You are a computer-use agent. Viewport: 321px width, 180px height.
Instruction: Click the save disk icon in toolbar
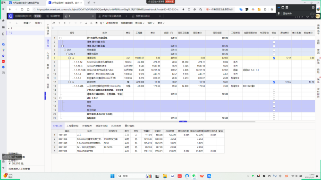pyautogui.click(x=96, y=23)
